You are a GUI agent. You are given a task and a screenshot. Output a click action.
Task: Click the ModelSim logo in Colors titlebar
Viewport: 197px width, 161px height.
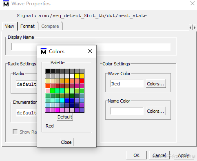point(44,51)
